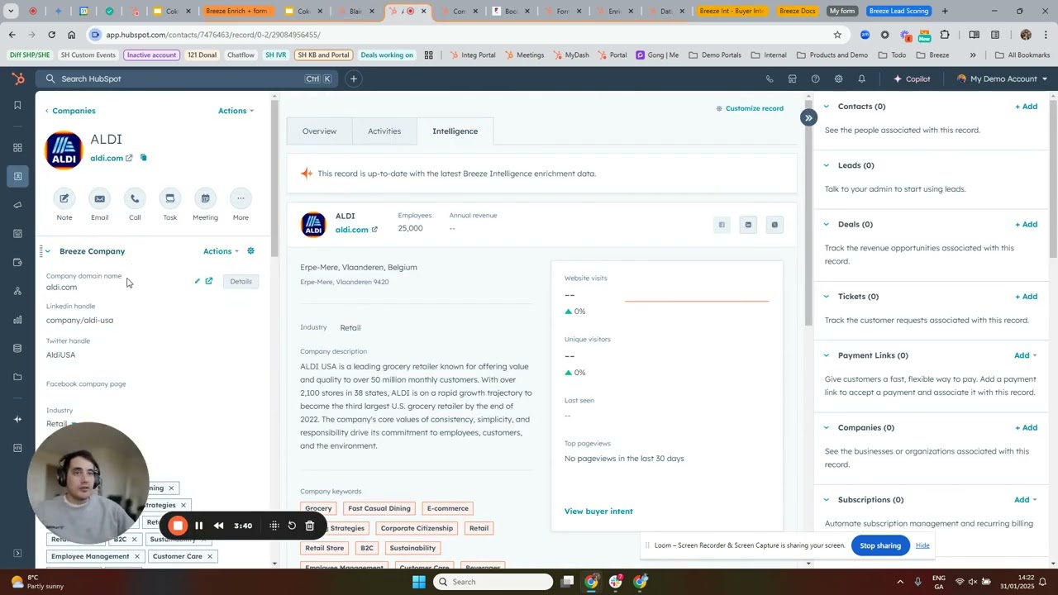Open the Marketing megaphone icon in sidebar
1058x595 pixels.
coord(17,205)
